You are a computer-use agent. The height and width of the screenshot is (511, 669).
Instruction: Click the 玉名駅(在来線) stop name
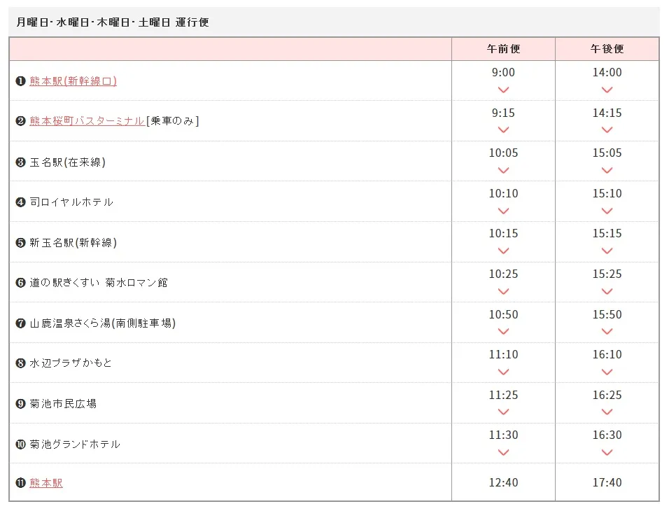[67, 162]
